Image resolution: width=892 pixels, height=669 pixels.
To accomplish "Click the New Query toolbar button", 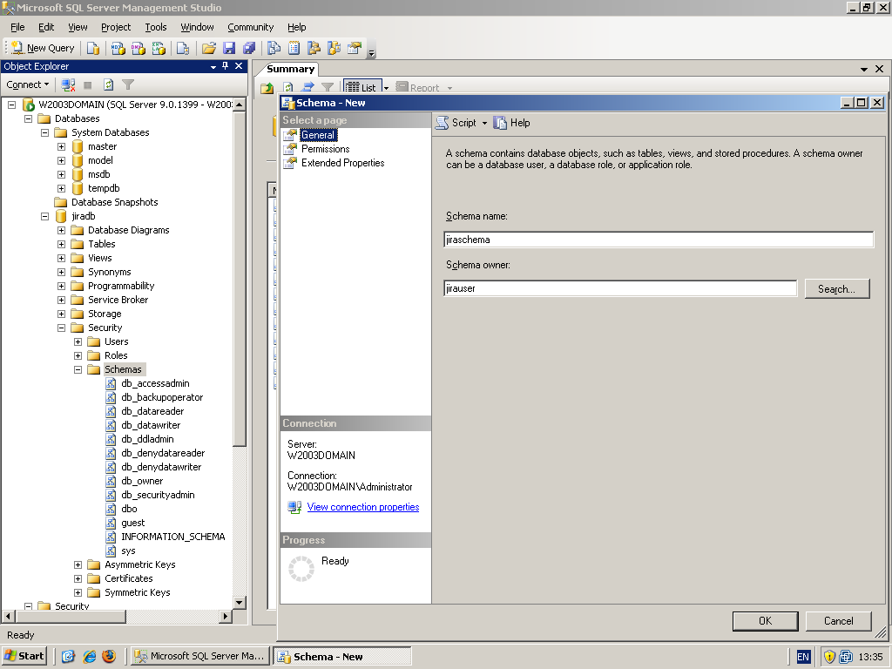I will 44,49.
